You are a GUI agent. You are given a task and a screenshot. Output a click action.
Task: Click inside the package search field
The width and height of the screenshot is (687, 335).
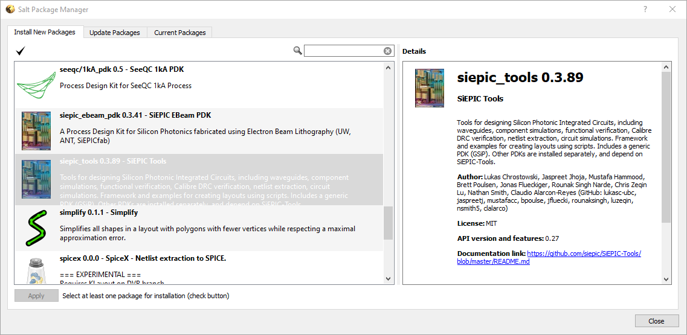pos(344,51)
